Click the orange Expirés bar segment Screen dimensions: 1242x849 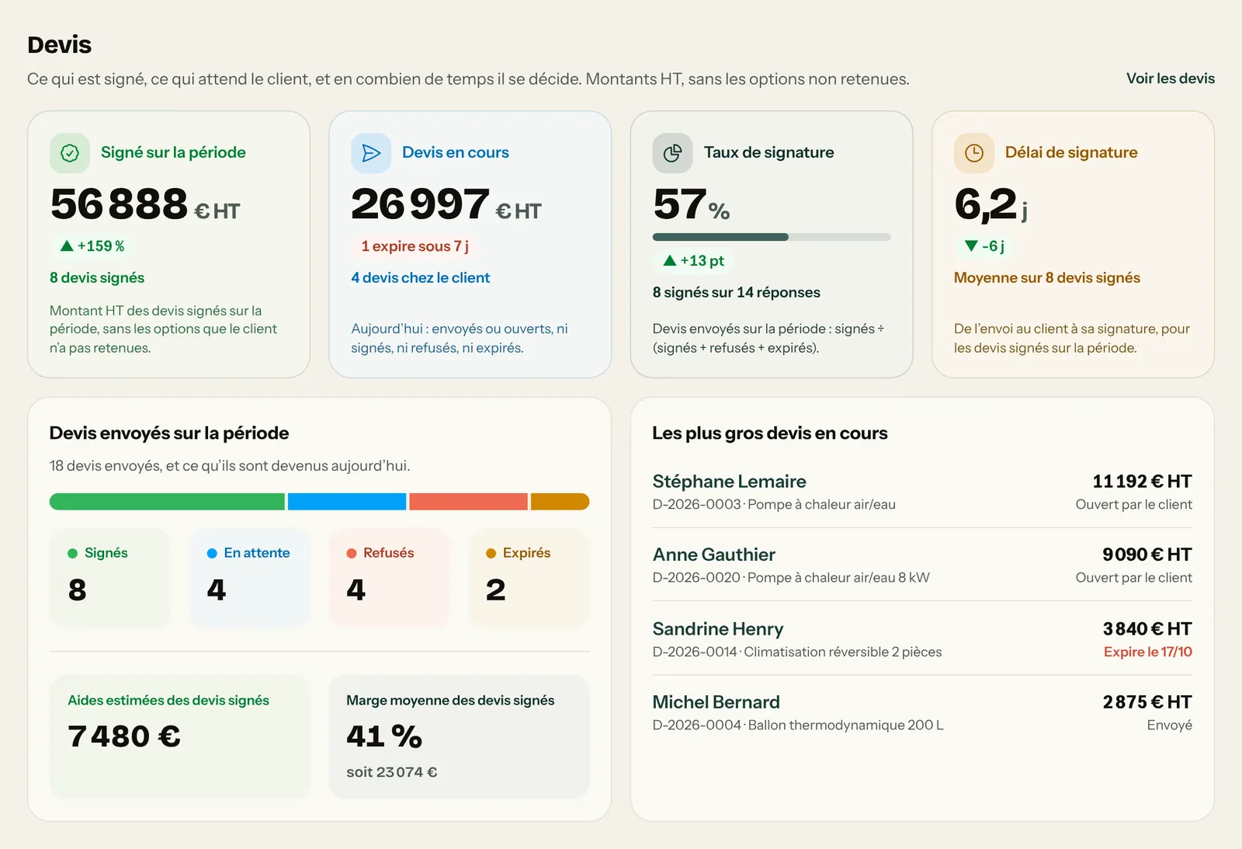tap(560, 502)
